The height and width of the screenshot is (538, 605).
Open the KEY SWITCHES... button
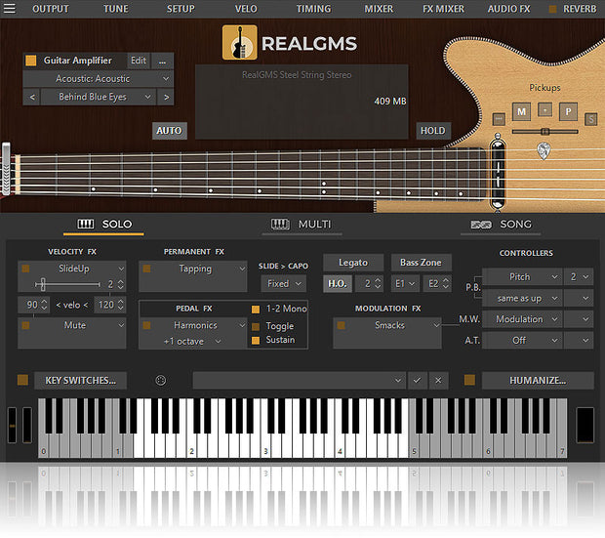pos(81,381)
